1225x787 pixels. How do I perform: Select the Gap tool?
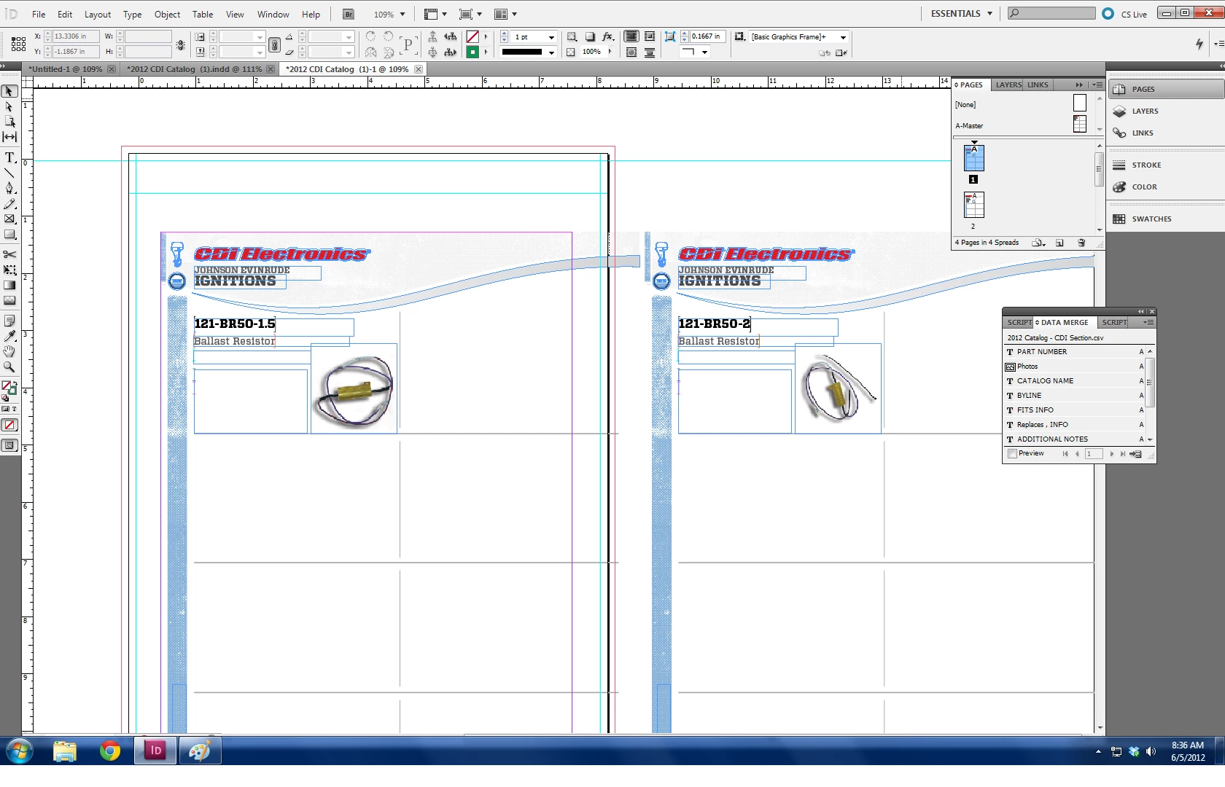pos(9,137)
